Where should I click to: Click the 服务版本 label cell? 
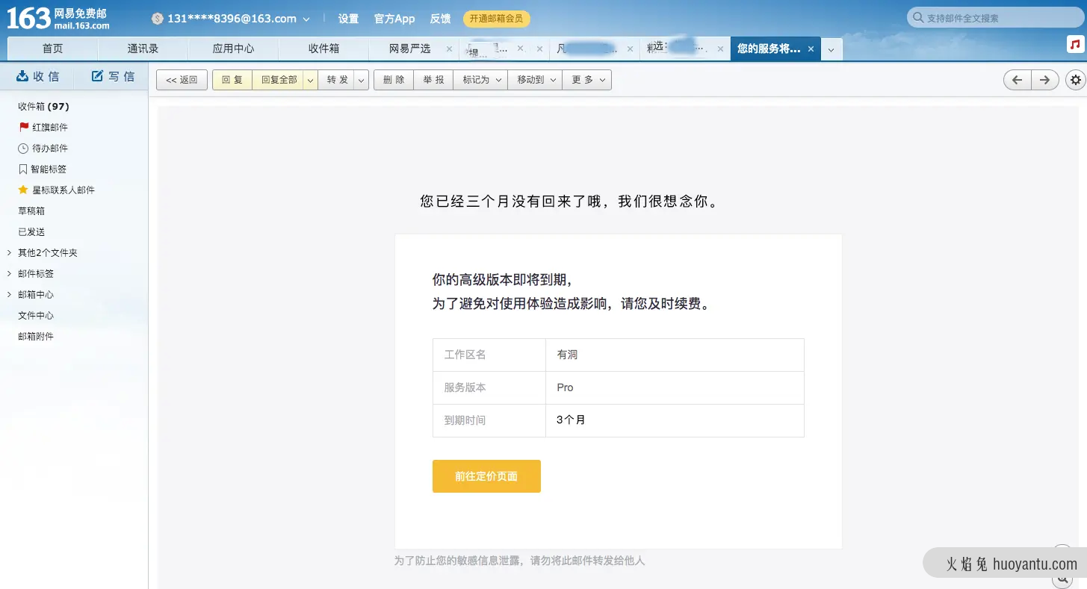(489, 388)
